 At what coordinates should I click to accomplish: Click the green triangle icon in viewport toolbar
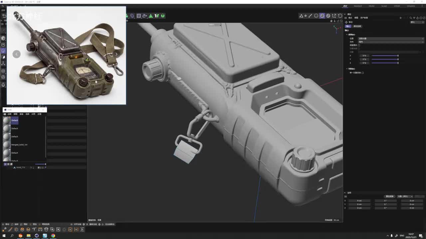coord(151,16)
